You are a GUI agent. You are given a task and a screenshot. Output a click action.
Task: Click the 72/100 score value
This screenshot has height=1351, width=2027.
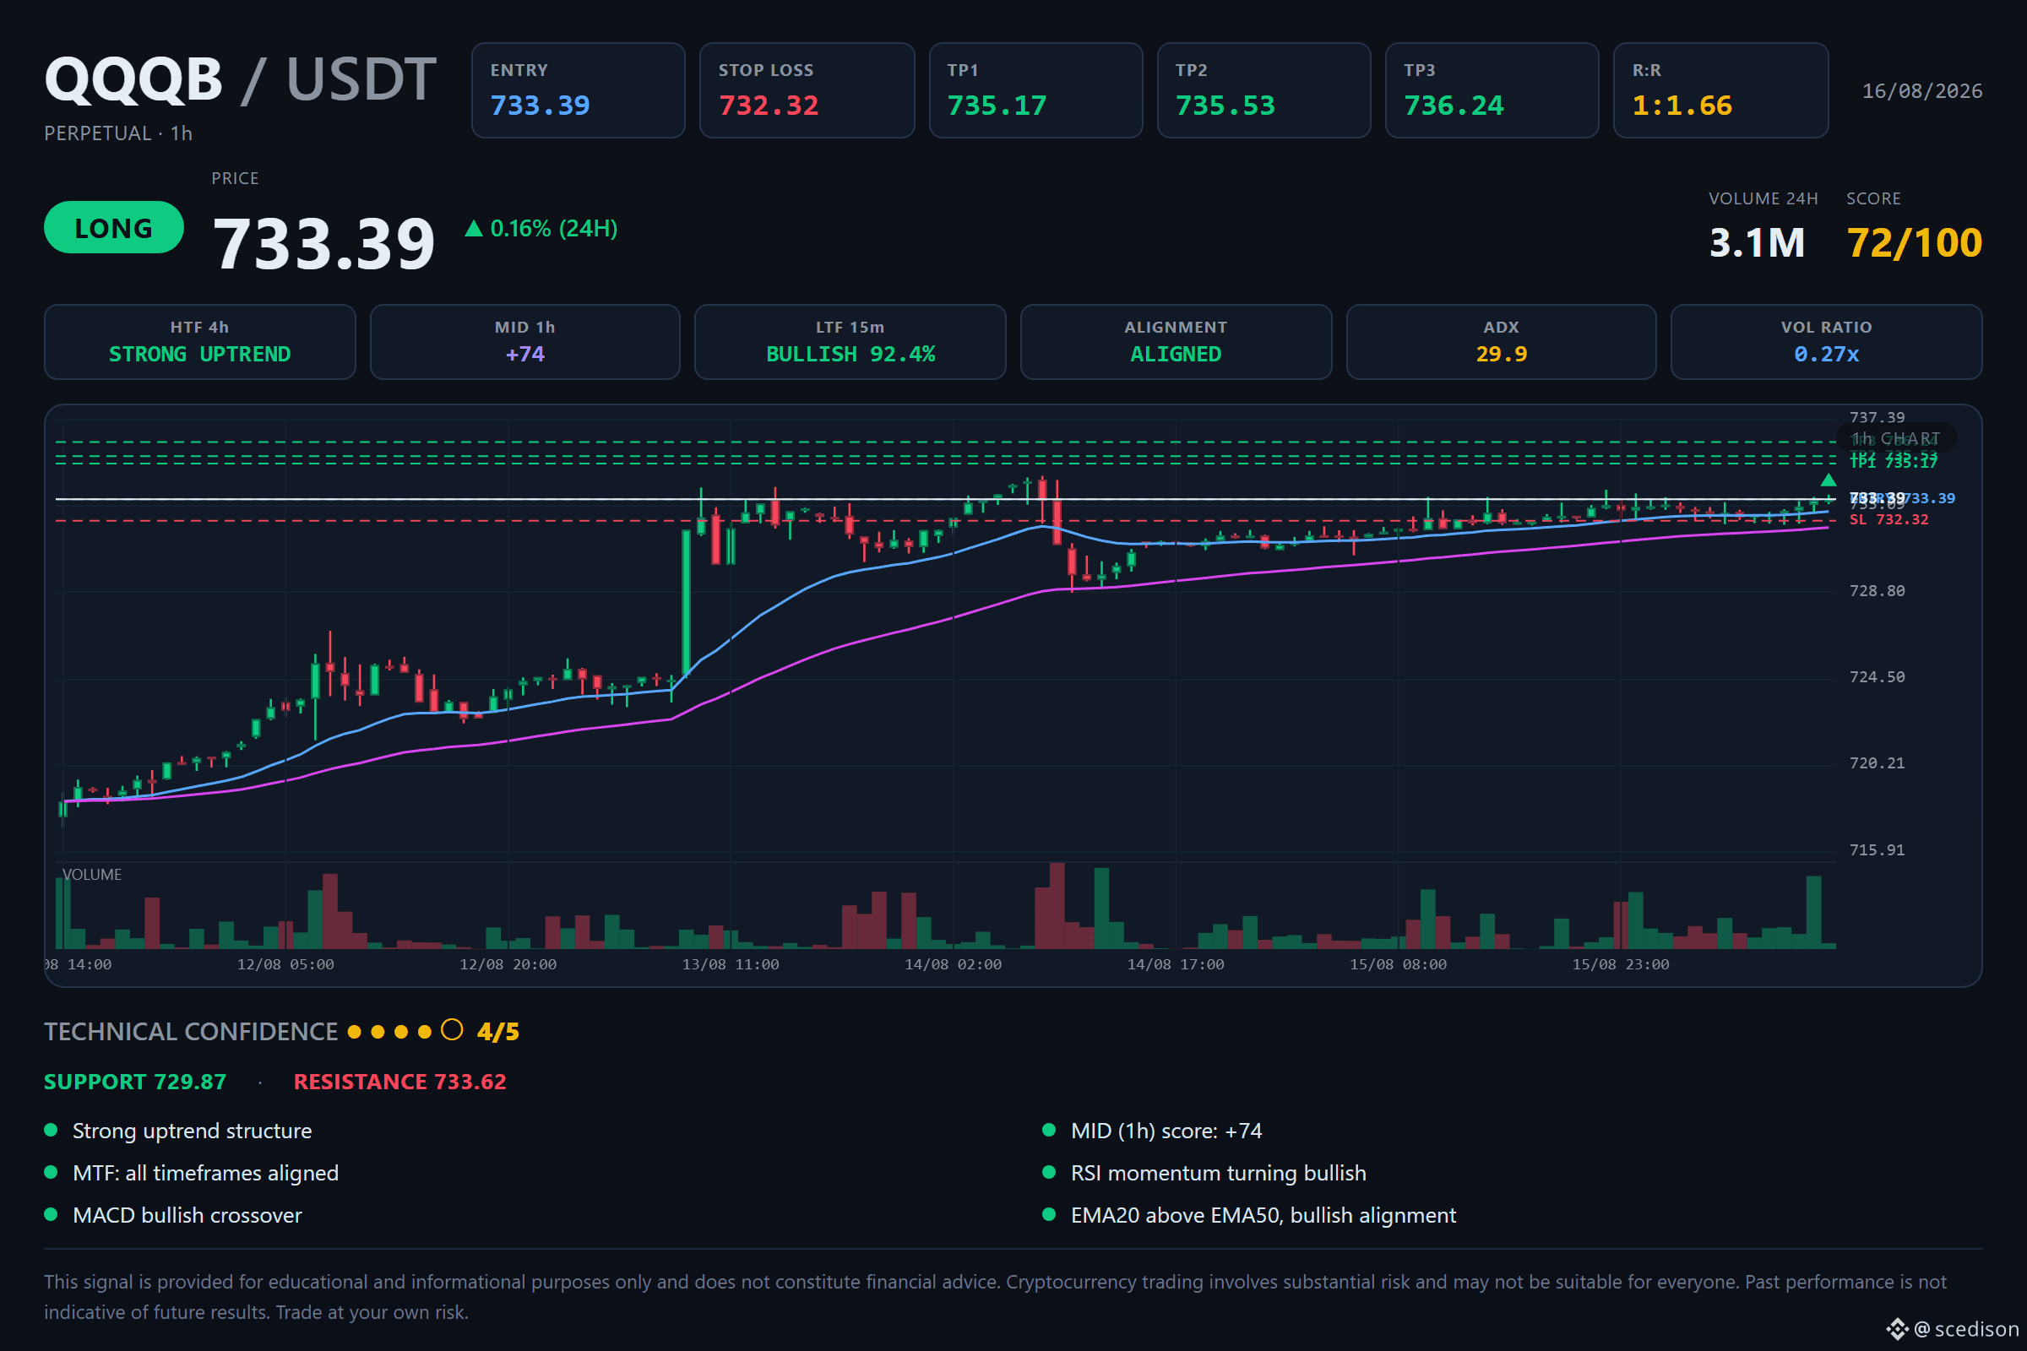click(1914, 243)
